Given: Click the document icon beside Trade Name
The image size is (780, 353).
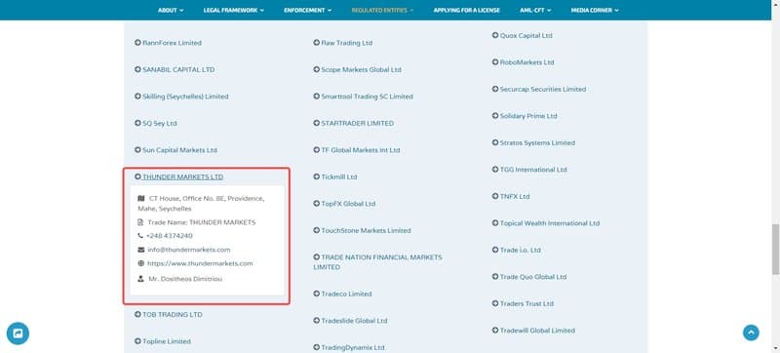Looking at the screenshot, I should point(140,222).
